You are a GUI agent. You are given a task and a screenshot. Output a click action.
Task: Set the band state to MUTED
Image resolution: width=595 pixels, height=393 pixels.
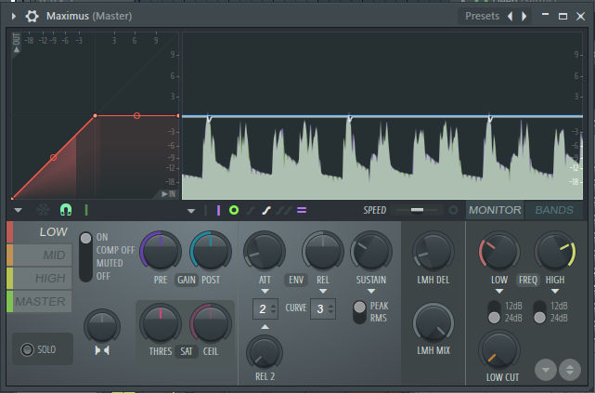(x=110, y=263)
